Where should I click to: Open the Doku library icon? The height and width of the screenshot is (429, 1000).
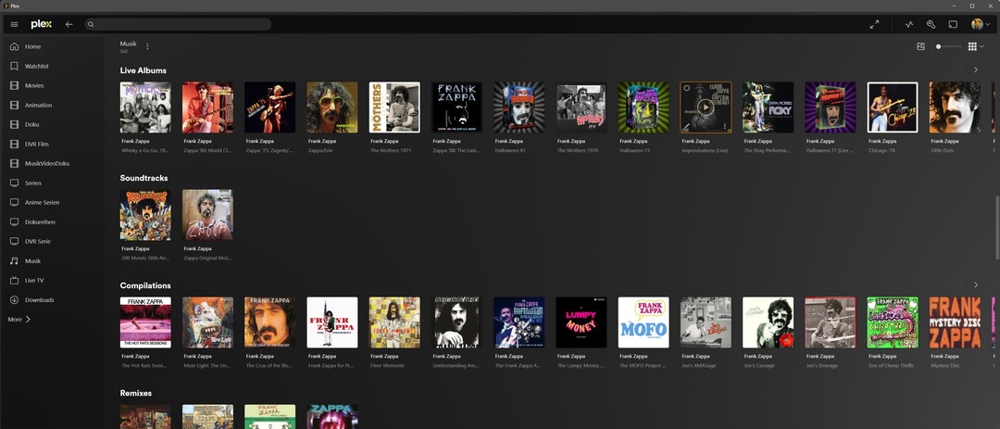[14, 124]
